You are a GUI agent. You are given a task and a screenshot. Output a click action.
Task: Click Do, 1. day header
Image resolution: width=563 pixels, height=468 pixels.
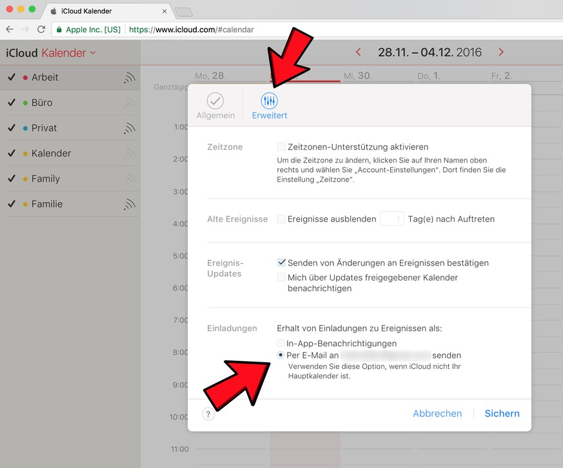click(x=429, y=75)
